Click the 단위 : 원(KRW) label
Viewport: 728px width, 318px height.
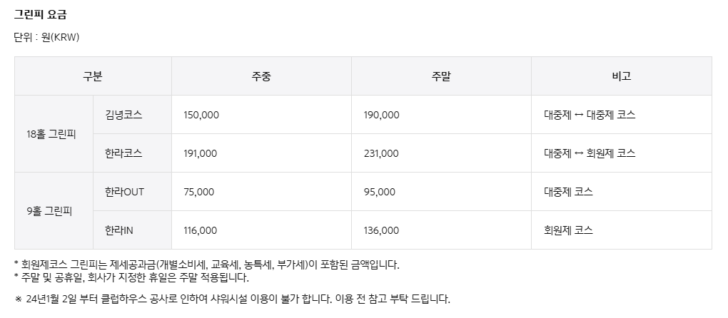tap(46, 38)
